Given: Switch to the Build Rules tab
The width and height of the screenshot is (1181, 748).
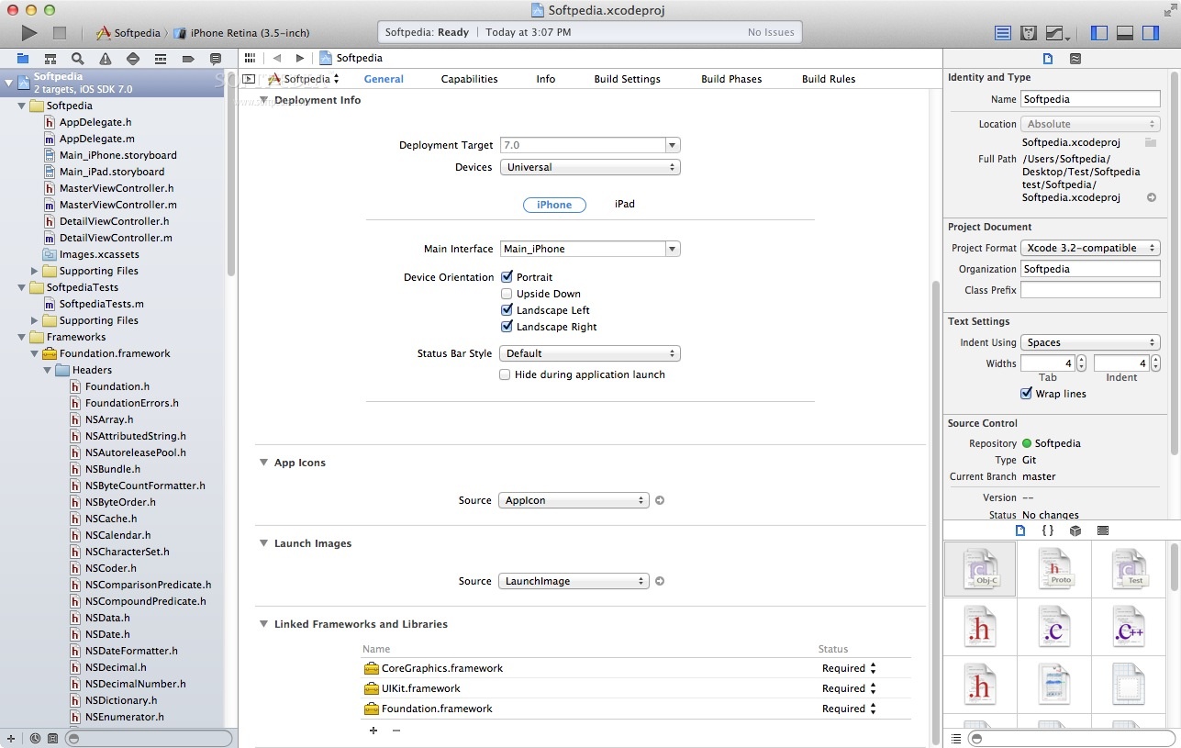Looking at the screenshot, I should coord(829,79).
